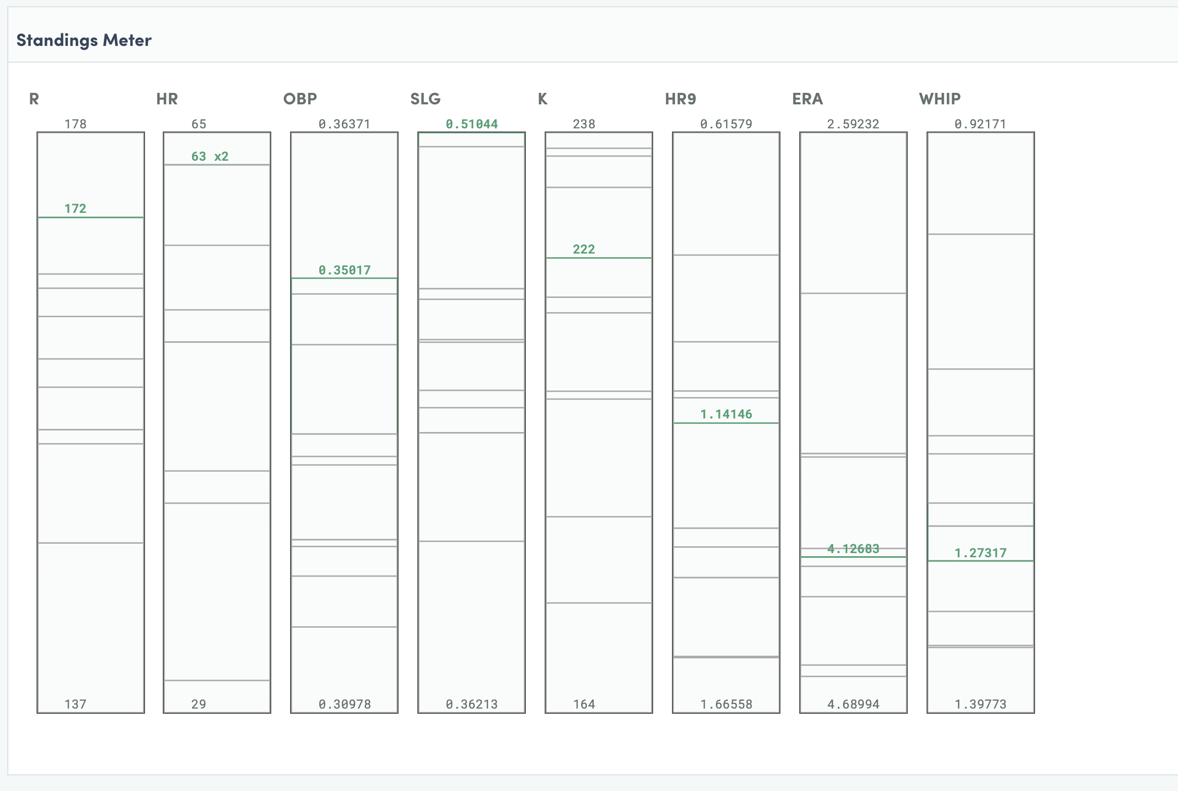Click the green 1.14146 HR9 marker

pos(726,414)
